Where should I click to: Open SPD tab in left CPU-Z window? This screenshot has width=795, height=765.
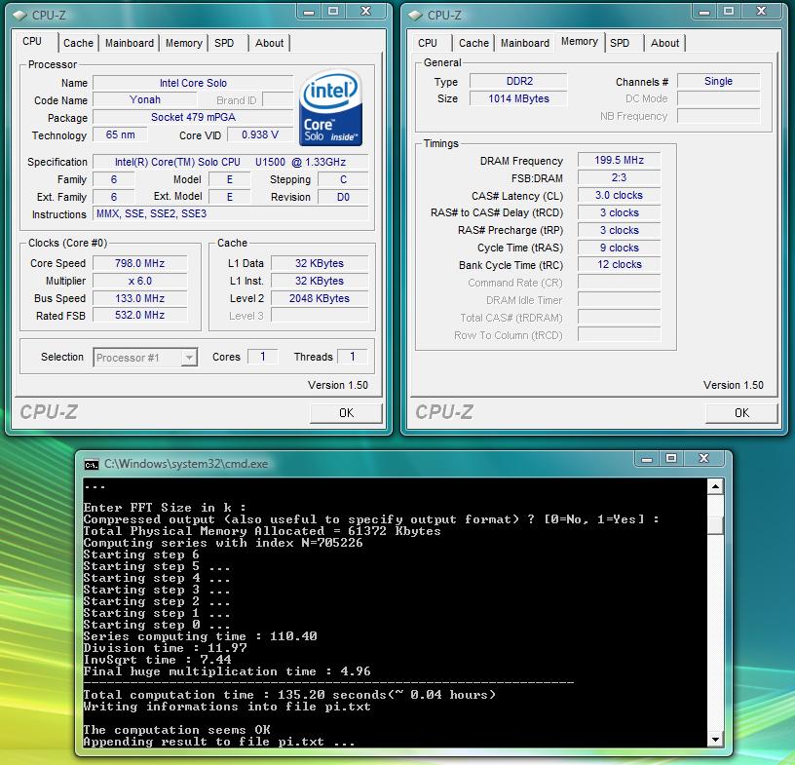tap(224, 43)
